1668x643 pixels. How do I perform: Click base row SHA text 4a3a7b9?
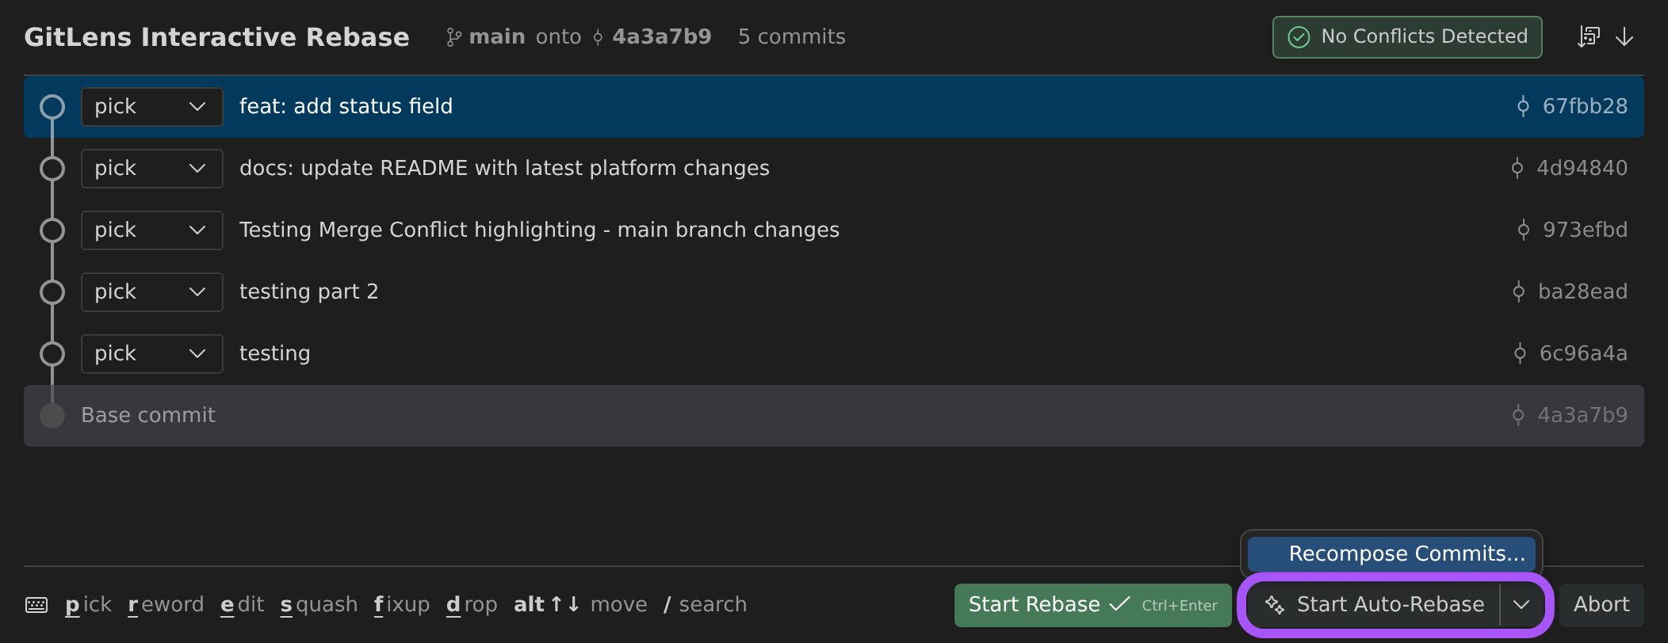coord(1582,415)
